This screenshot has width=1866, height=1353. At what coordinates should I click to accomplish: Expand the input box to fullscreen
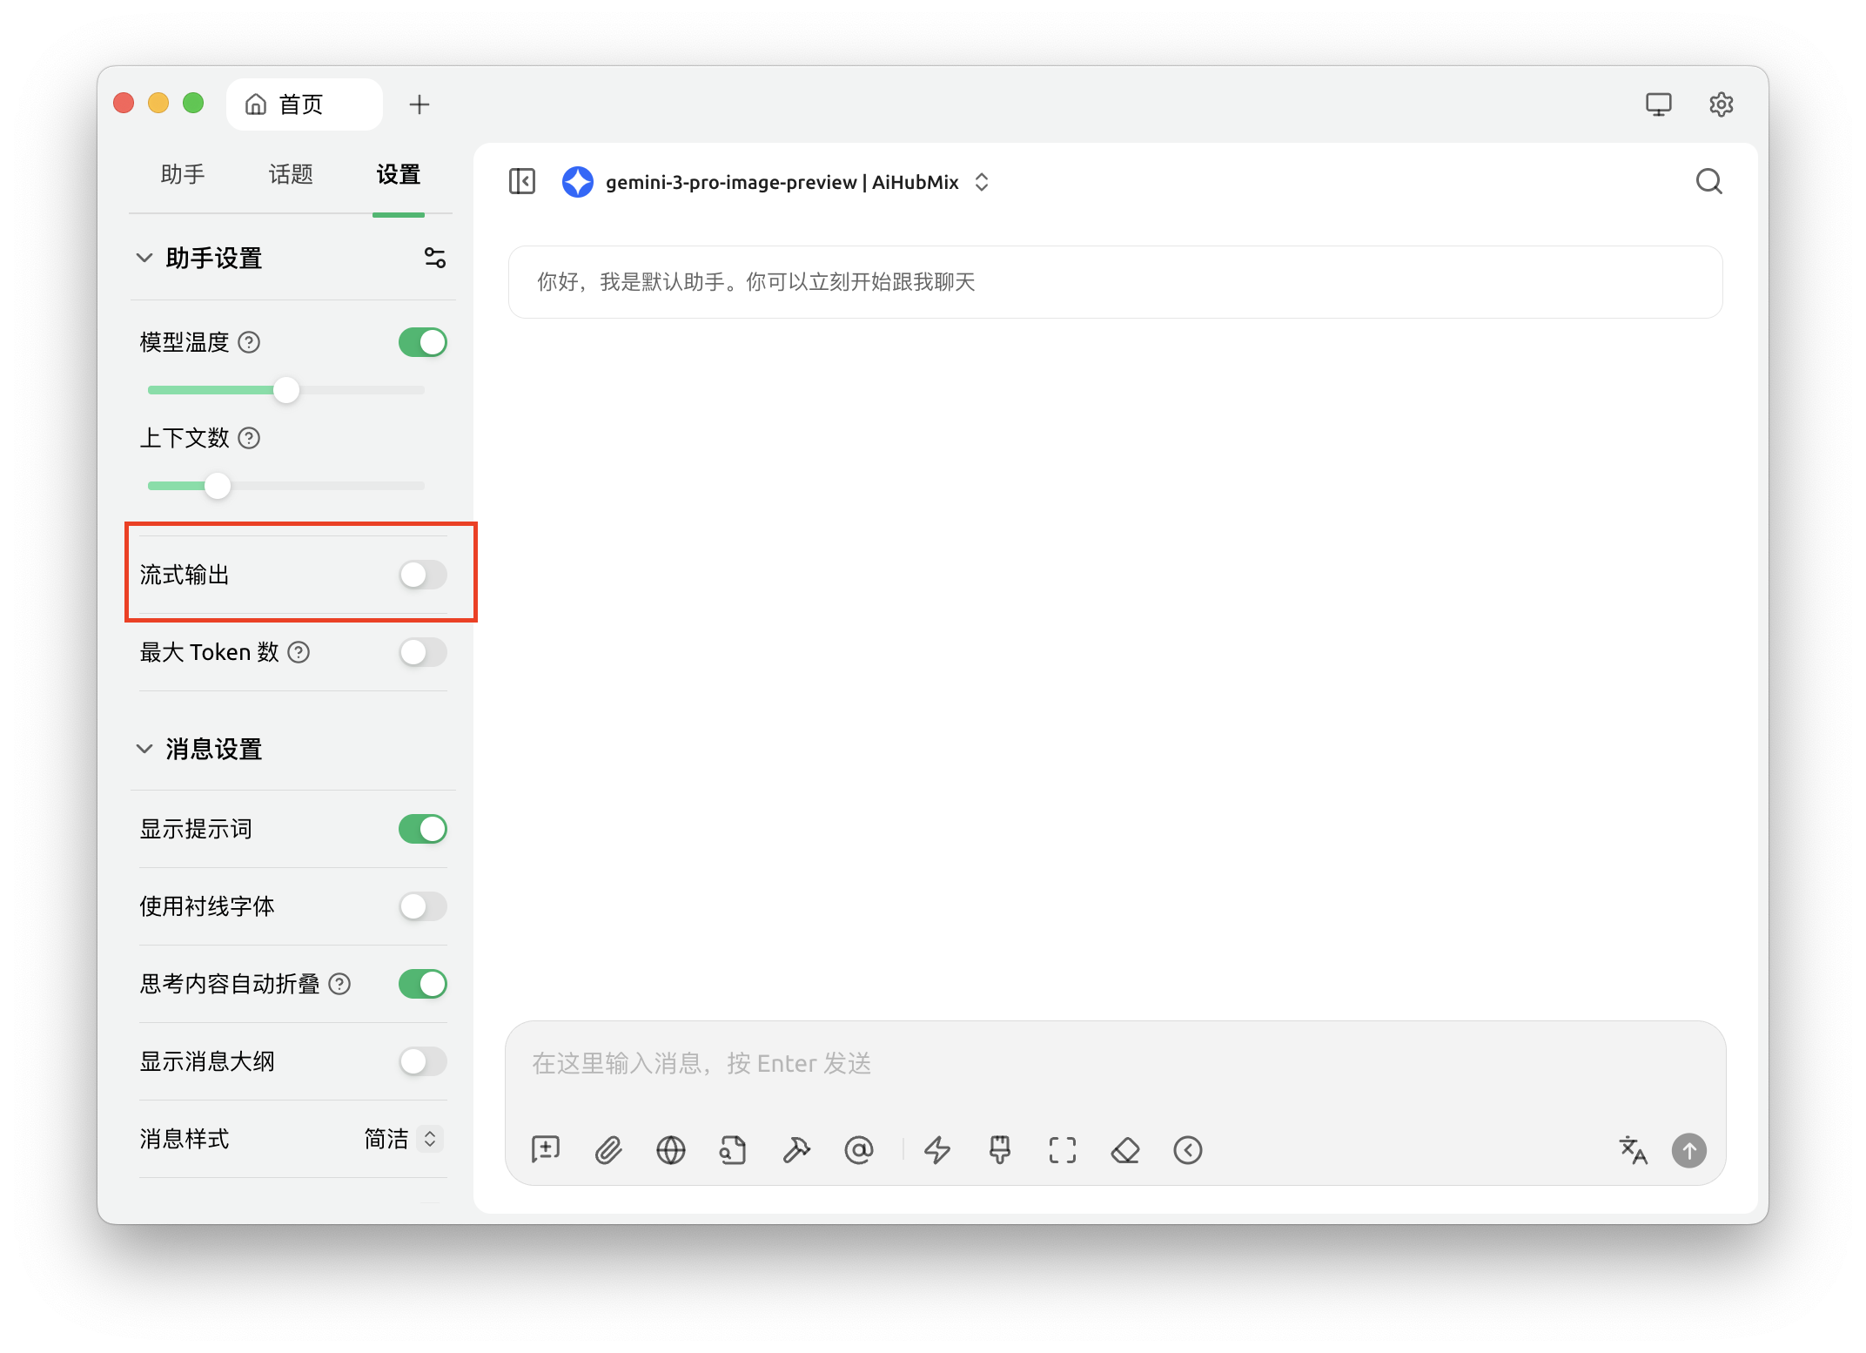click(1062, 1150)
